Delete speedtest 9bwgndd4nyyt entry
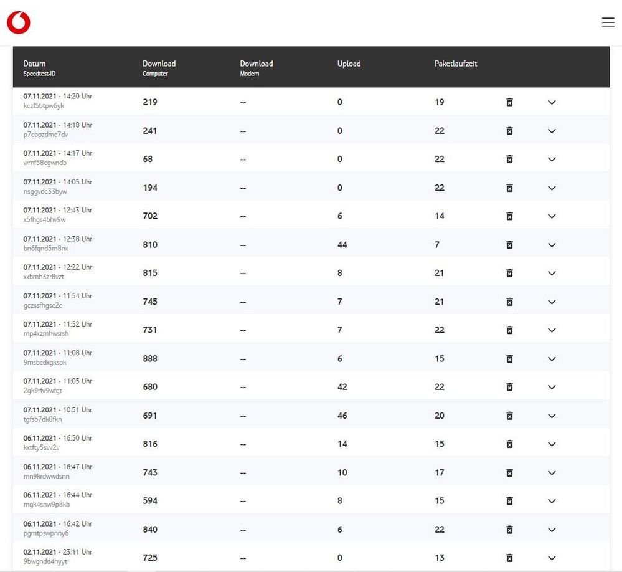Screen dimensions: 622x572 [x=510, y=558]
